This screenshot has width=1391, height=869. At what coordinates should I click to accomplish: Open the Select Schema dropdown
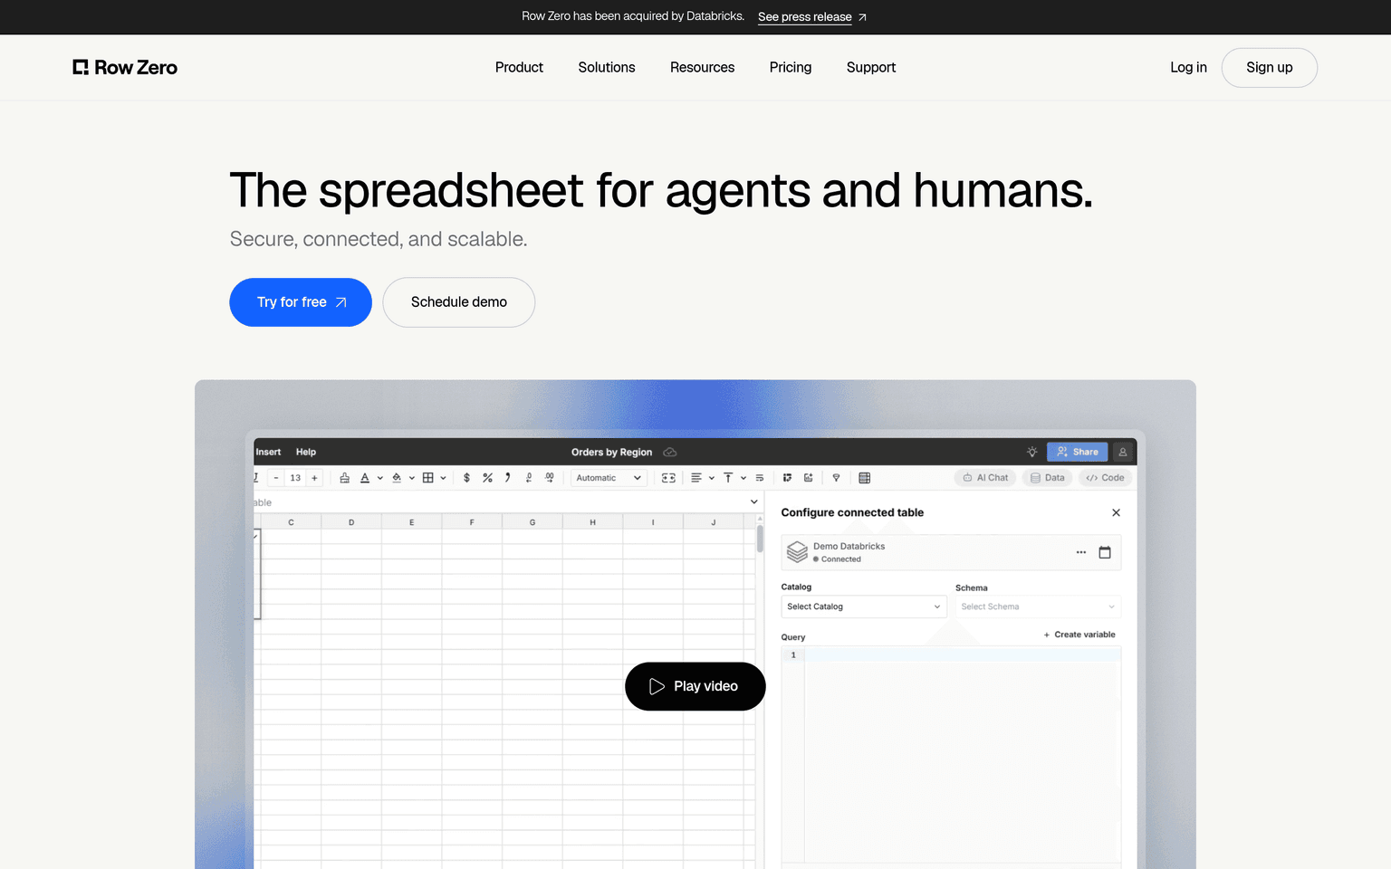(1038, 606)
